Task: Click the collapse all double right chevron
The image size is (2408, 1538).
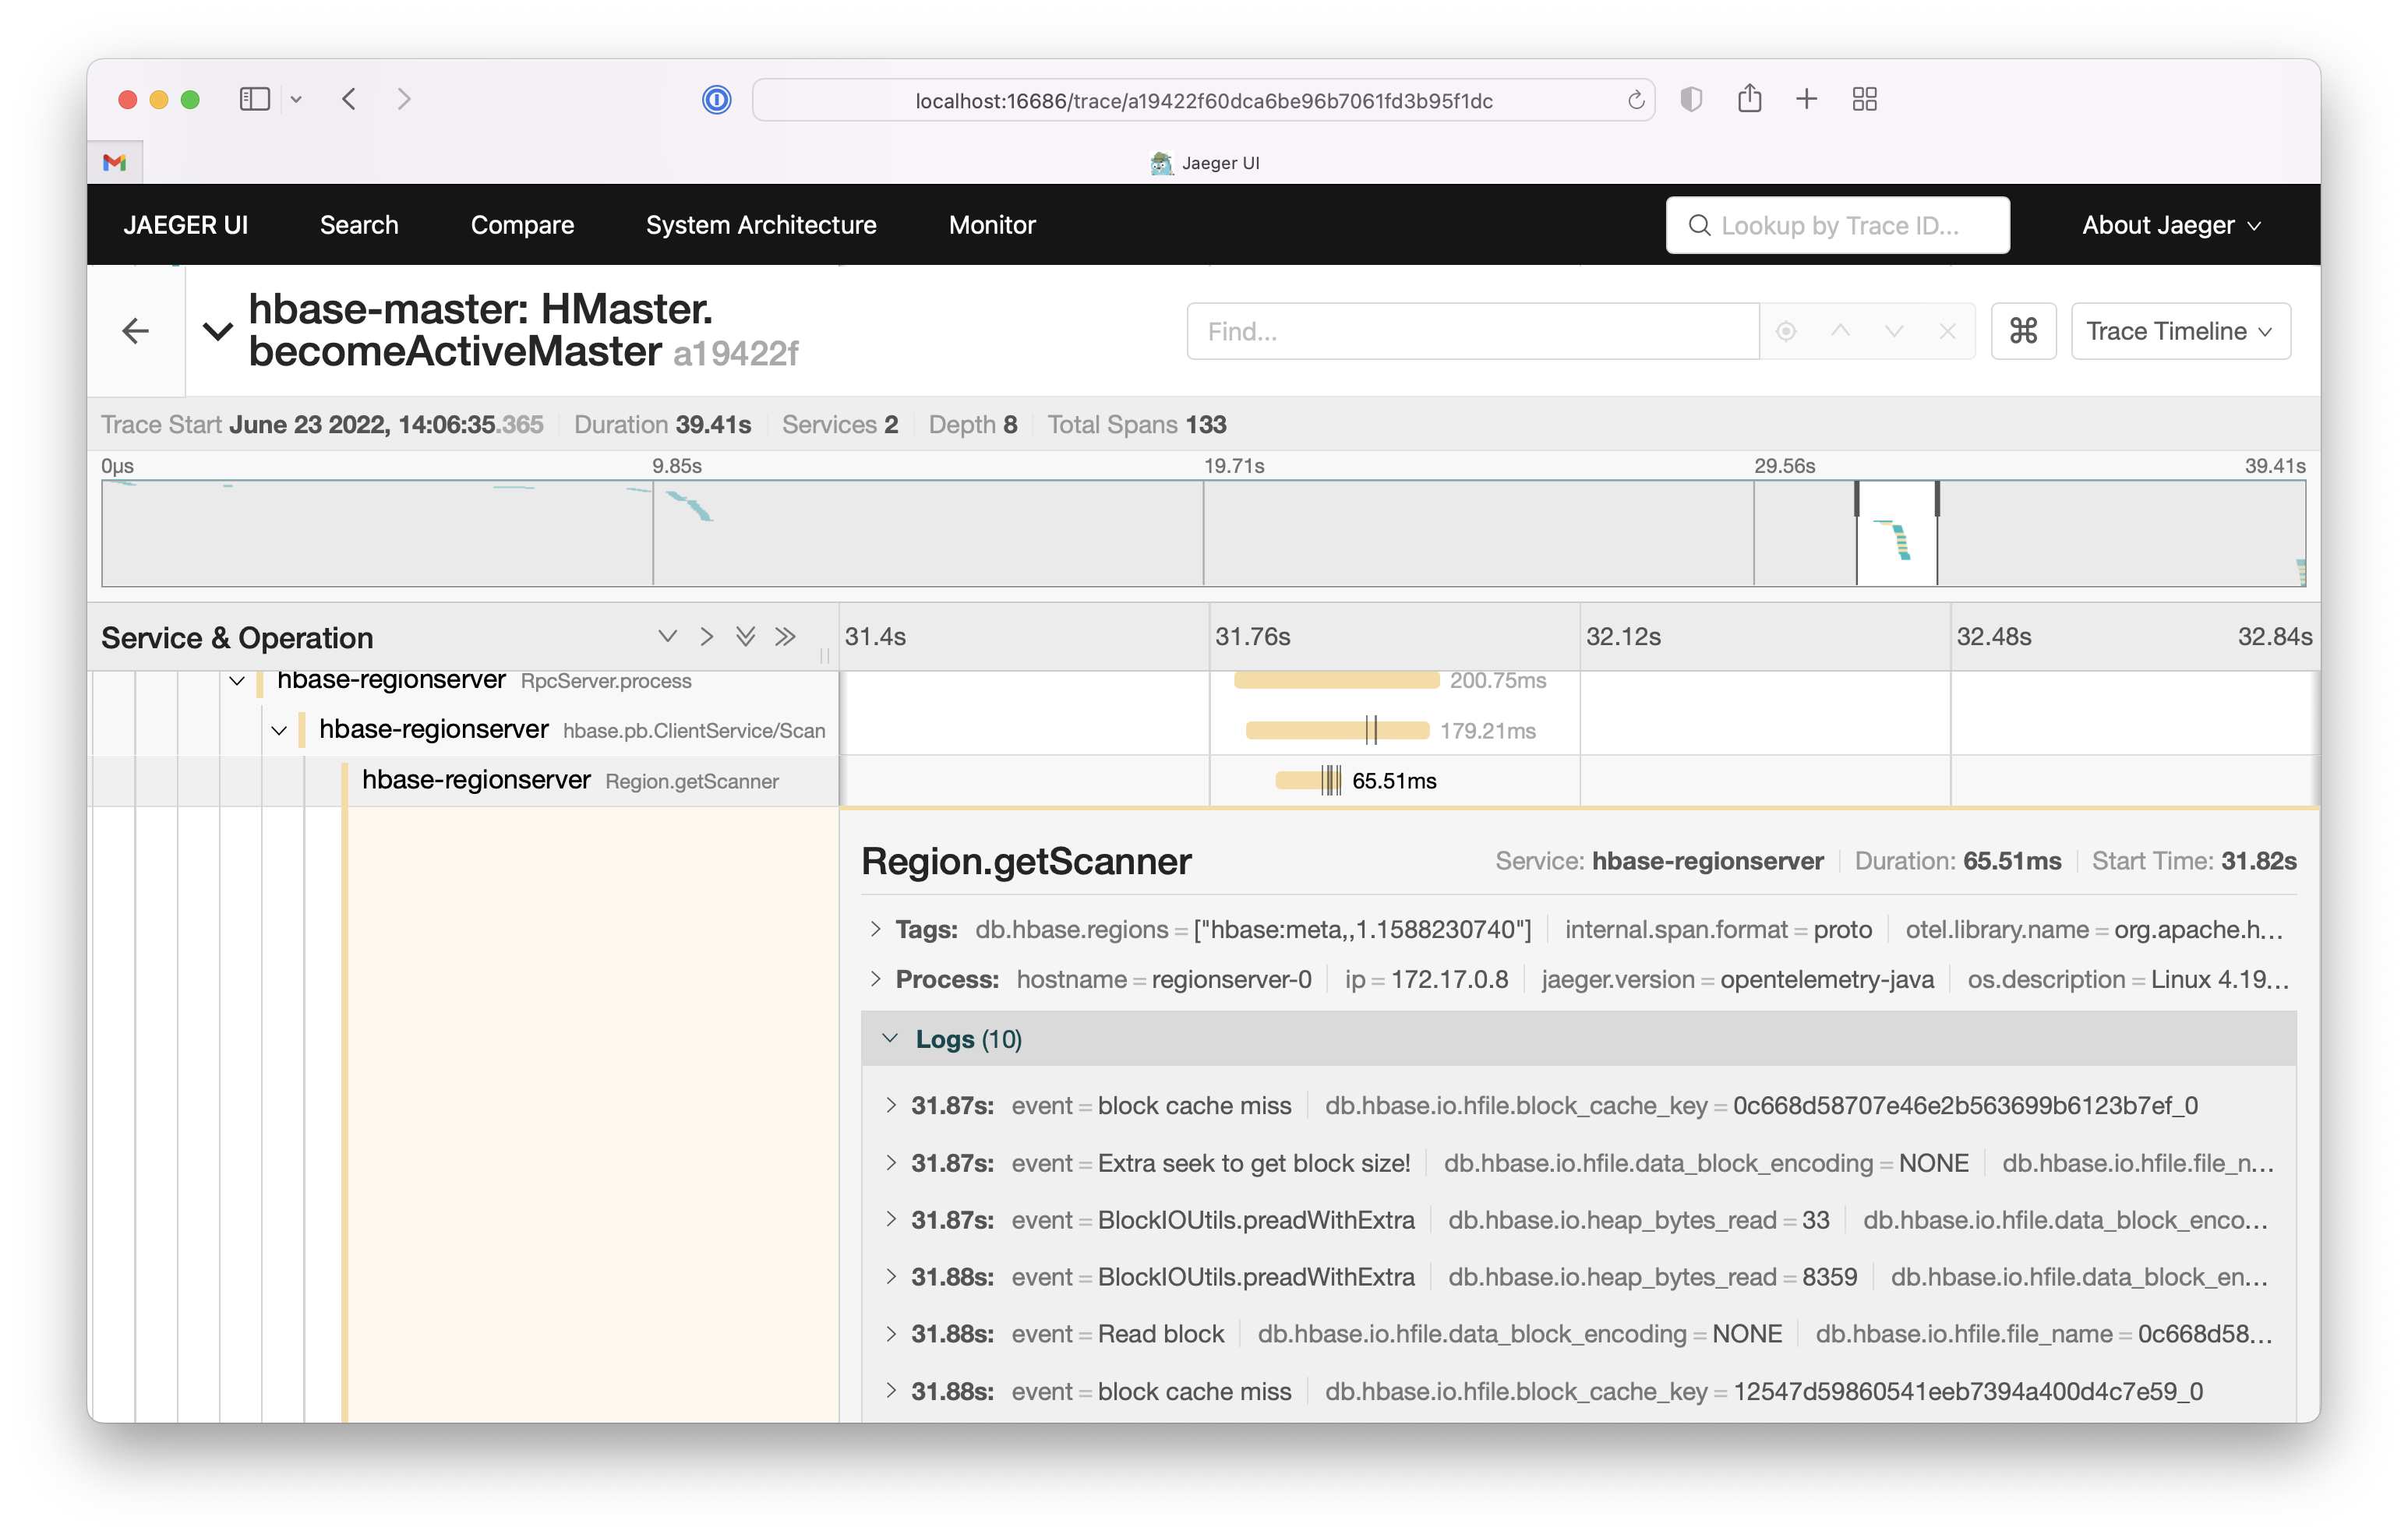Action: [786, 637]
